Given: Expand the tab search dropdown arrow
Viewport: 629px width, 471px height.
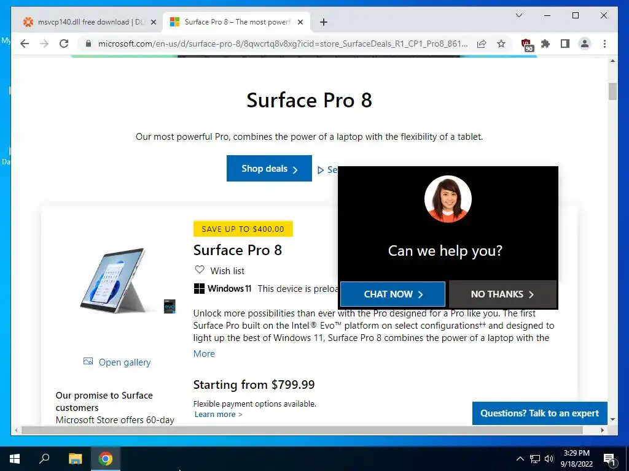Looking at the screenshot, I should [x=518, y=15].
